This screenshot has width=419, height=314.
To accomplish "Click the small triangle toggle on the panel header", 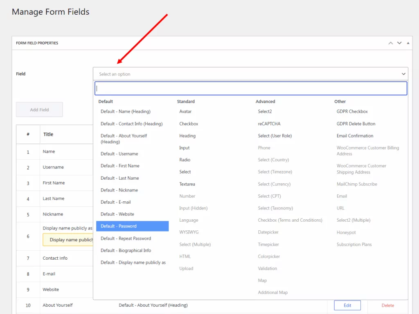I will (x=408, y=42).
